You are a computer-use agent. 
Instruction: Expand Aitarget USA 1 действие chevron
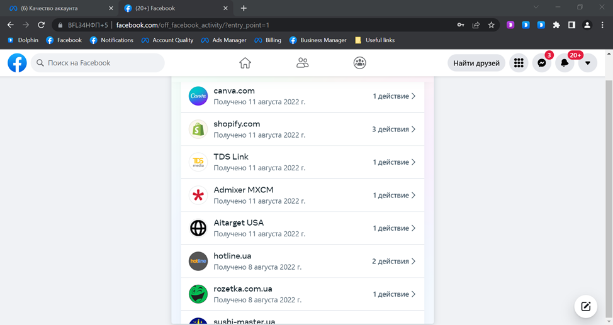pyautogui.click(x=413, y=228)
